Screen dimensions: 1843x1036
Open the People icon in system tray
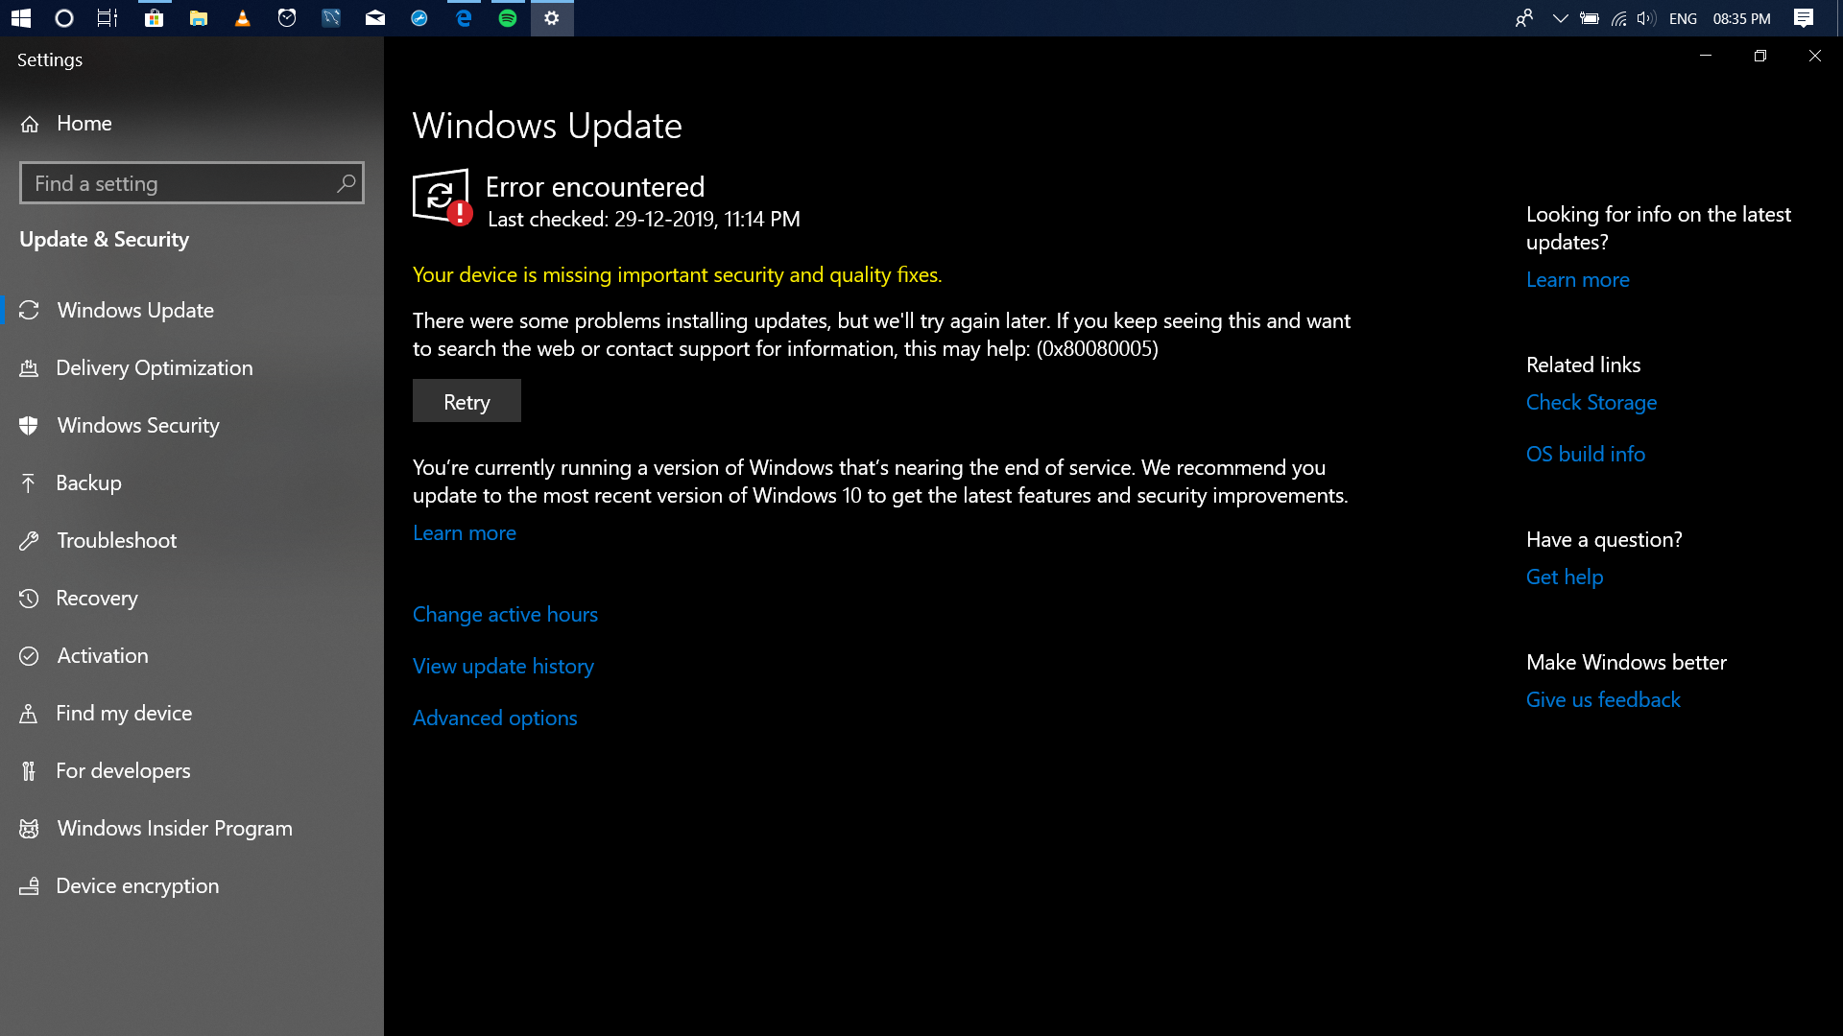[x=1524, y=18]
